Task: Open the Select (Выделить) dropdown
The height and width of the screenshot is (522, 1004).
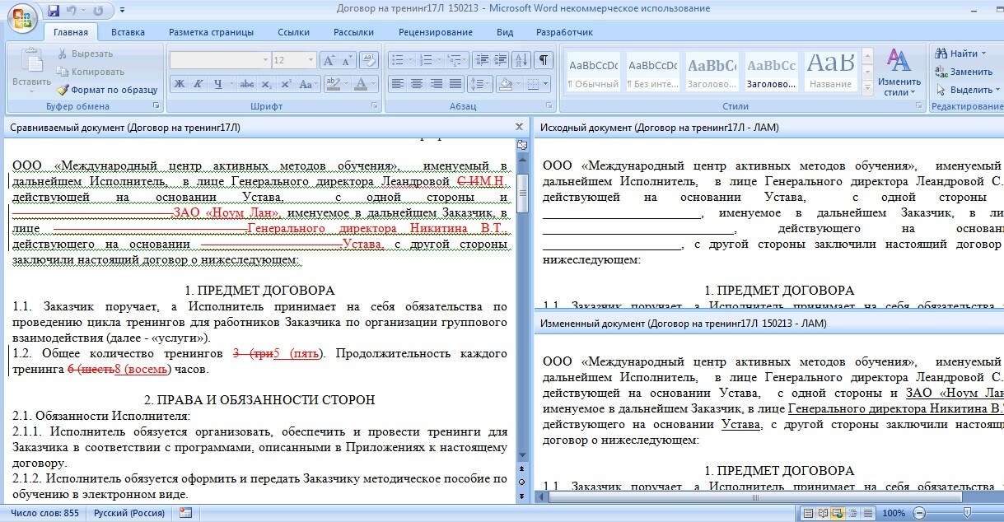Action: pos(965,90)
